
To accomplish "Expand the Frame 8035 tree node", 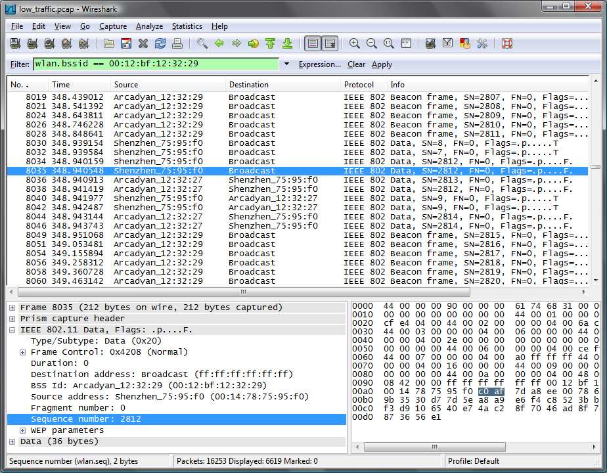I will click(x=13, y=307).
